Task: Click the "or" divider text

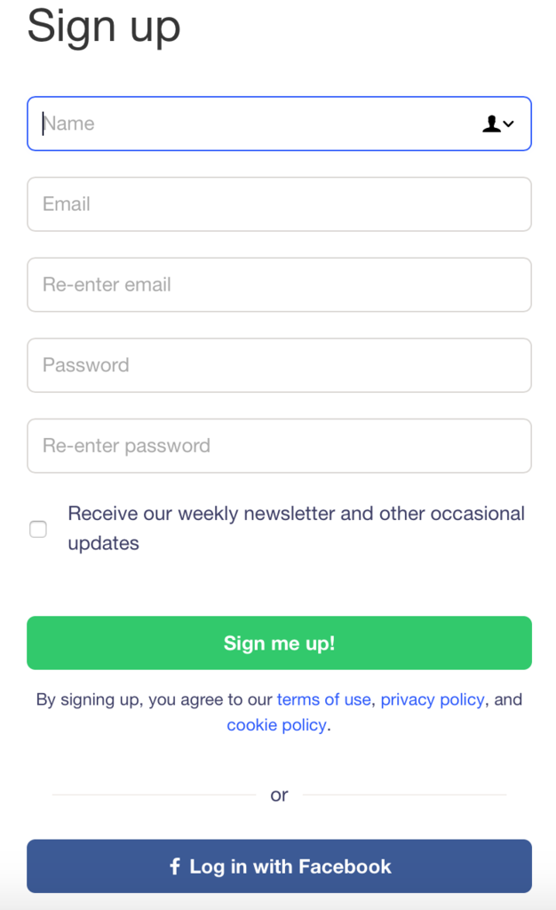Action: pyautogui.click(x=279, y=795)
